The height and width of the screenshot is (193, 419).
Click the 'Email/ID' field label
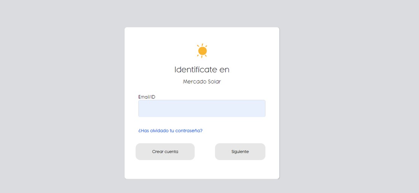(x=147, y=97)
